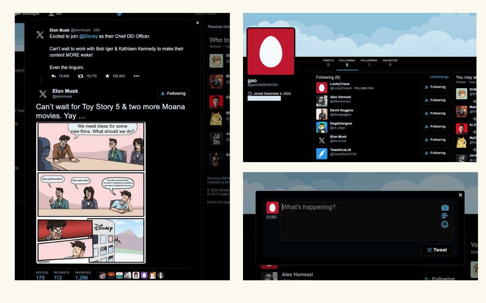
Task: Click the What's happening? text box
Action: click(366, 221)
